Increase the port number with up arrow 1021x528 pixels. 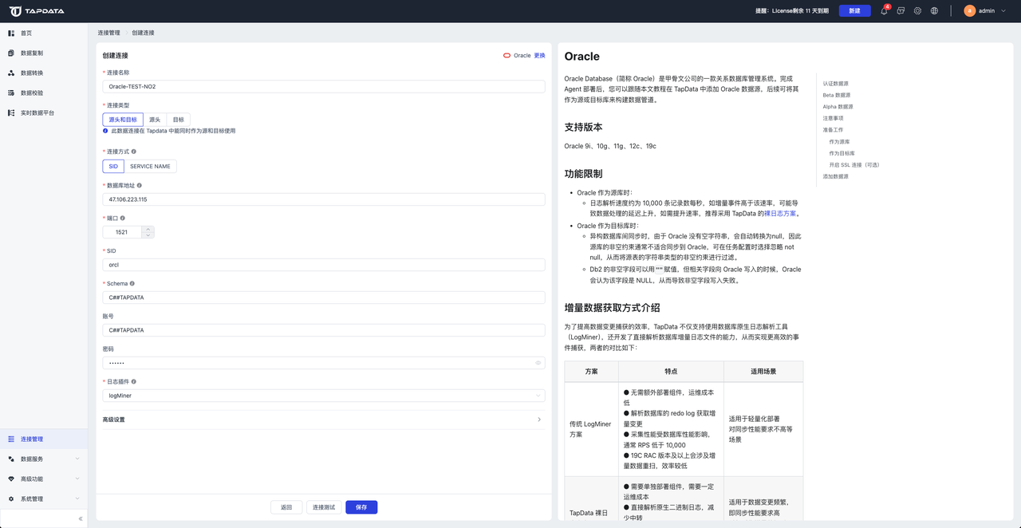tap(148, 229)
